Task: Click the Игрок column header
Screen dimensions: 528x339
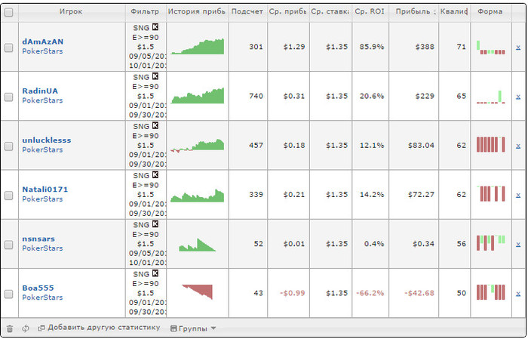Action: coord(71,12)
